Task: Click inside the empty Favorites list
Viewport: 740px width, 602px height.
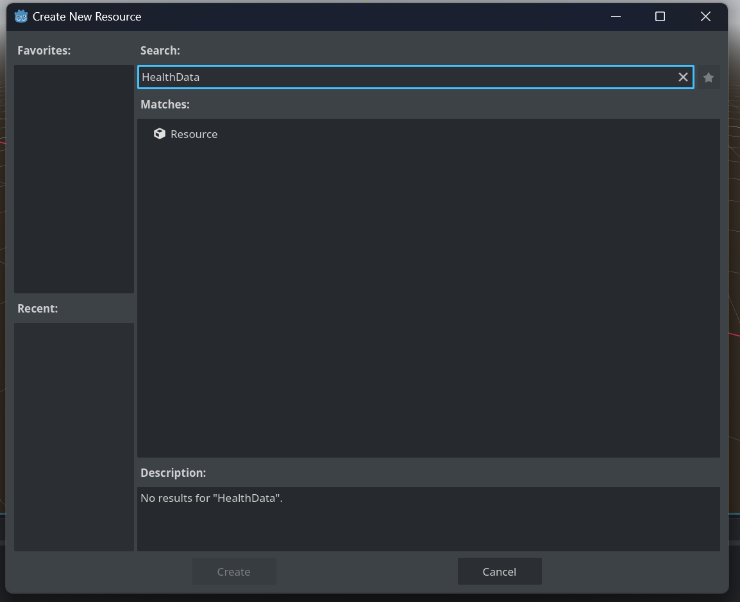Action: (74, 179)
